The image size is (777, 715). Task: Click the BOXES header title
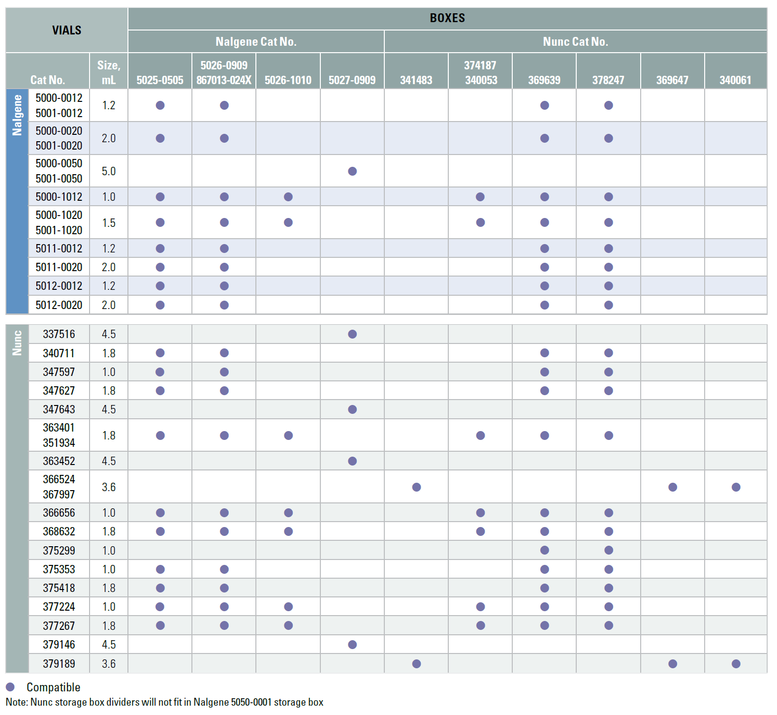click(447, 18)
